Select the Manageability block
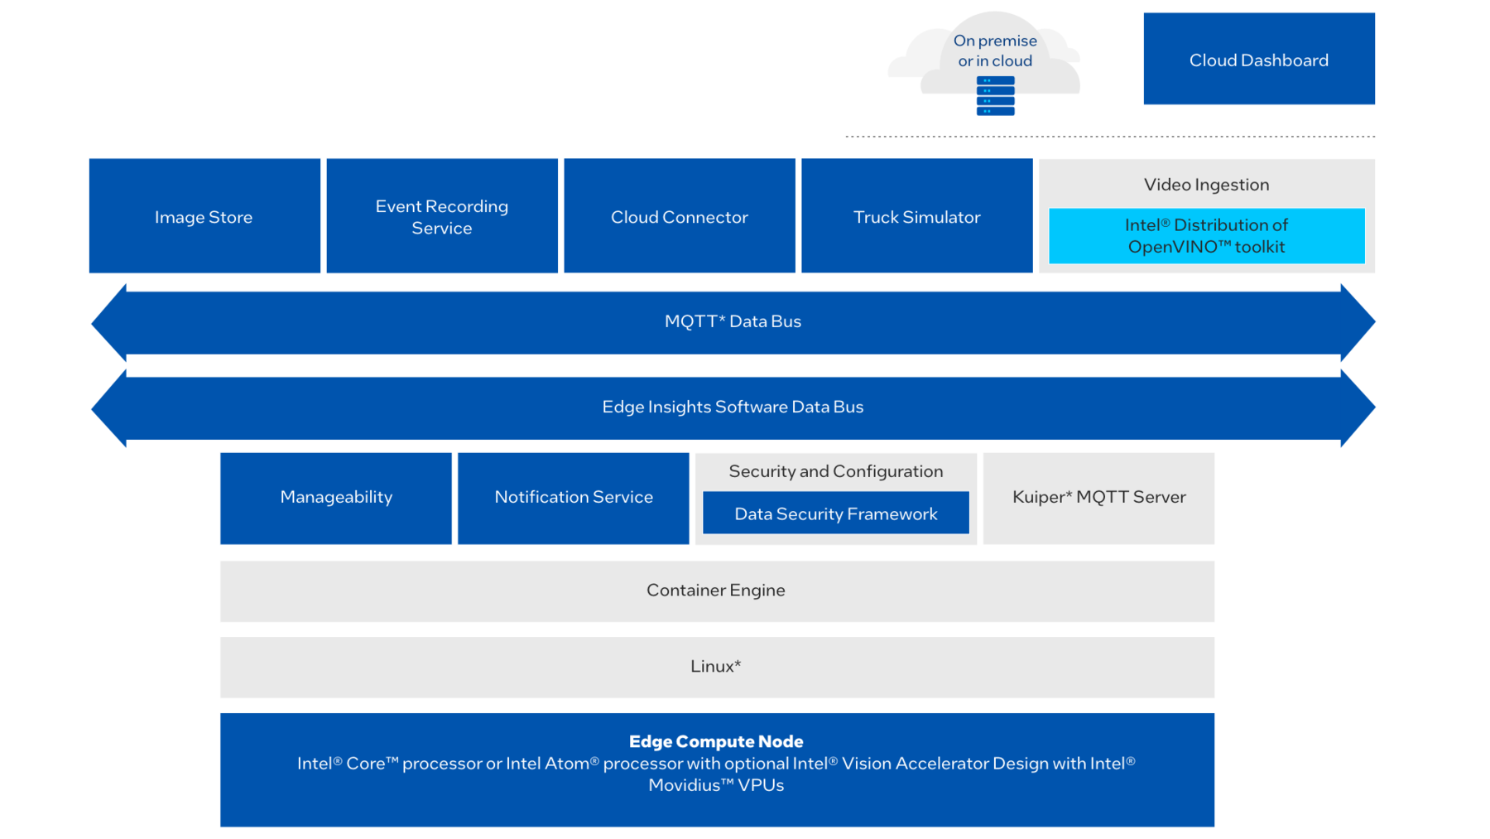The height and width of the screenshot is (839, 1490). 336,498
